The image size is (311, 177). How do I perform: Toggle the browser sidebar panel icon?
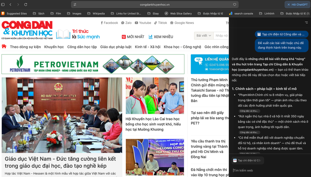[x=3, y=4]
